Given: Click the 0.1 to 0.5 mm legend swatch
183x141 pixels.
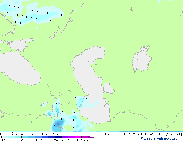Looking at the screenshot, I should (5, 137).
